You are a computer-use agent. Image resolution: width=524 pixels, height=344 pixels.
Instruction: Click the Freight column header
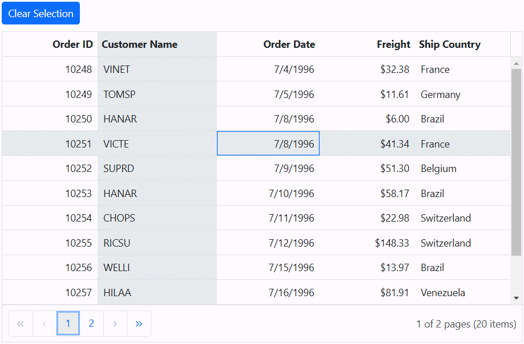pyautogui.click(x=393, y=44)
